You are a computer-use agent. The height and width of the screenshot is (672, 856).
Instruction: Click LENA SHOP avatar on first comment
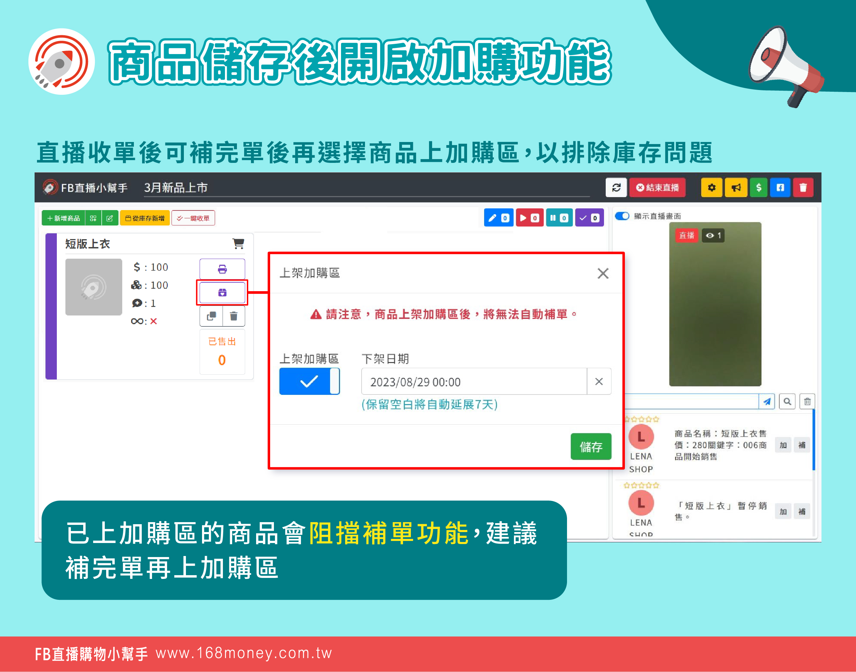(x=641, y=437)
